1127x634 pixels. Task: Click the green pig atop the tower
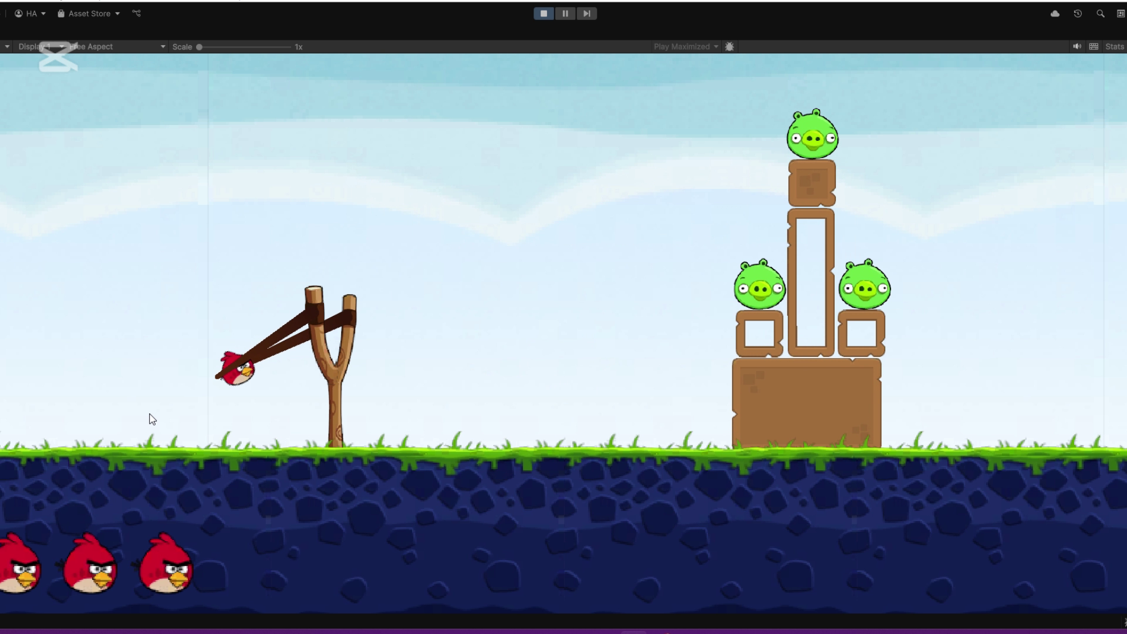coord(812,134)
